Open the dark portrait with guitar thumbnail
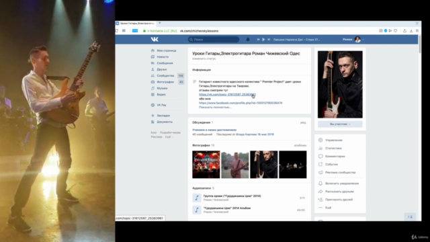430x242 pixels. 264,164
